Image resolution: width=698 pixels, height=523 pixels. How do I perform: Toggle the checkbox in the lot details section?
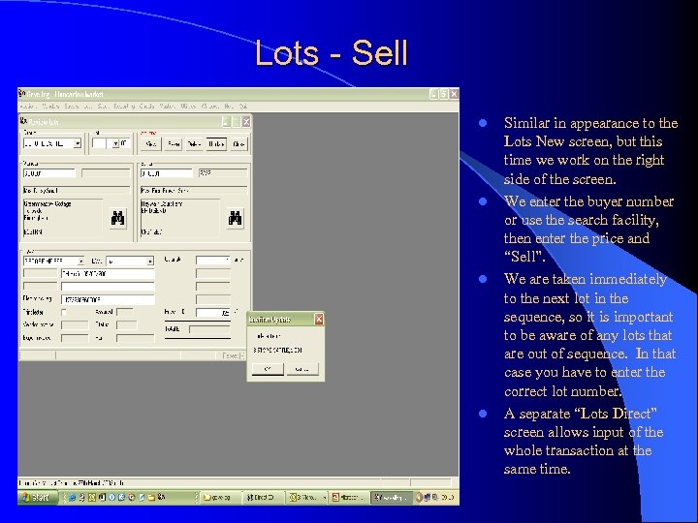pos(64,312)
